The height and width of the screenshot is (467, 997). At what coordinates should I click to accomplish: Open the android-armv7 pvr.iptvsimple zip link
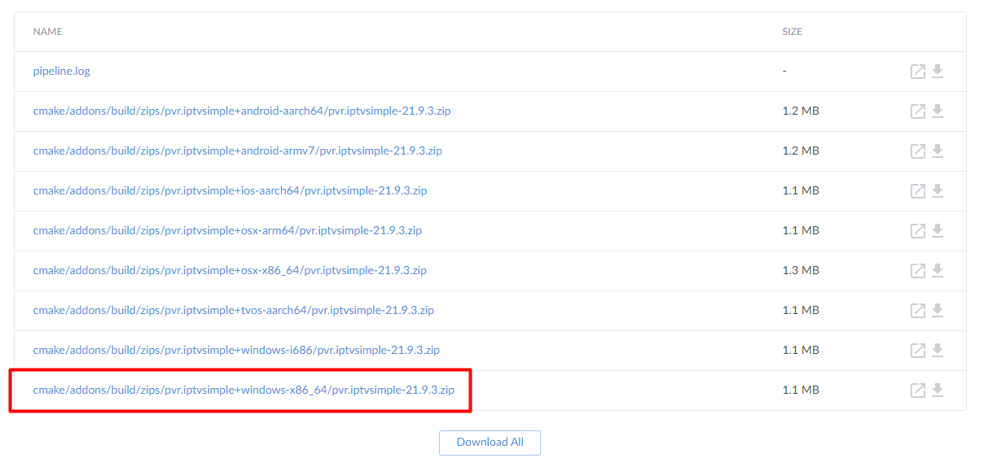(x=237, y=151)
